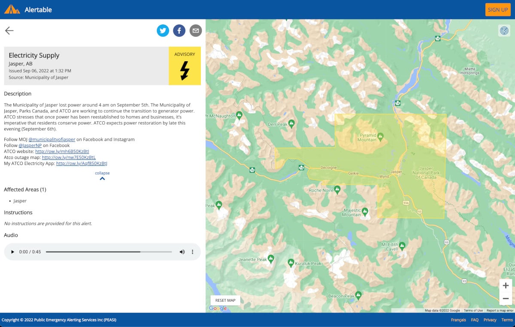Click the SIGN UP button

498,9
